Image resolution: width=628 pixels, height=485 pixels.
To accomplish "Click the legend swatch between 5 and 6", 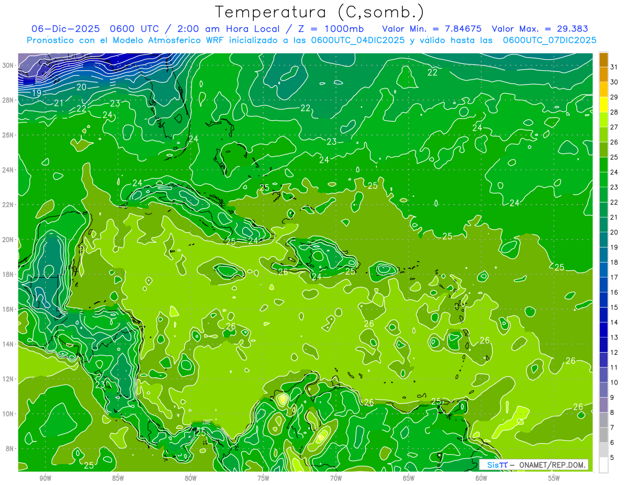I will tap(603, 450).
